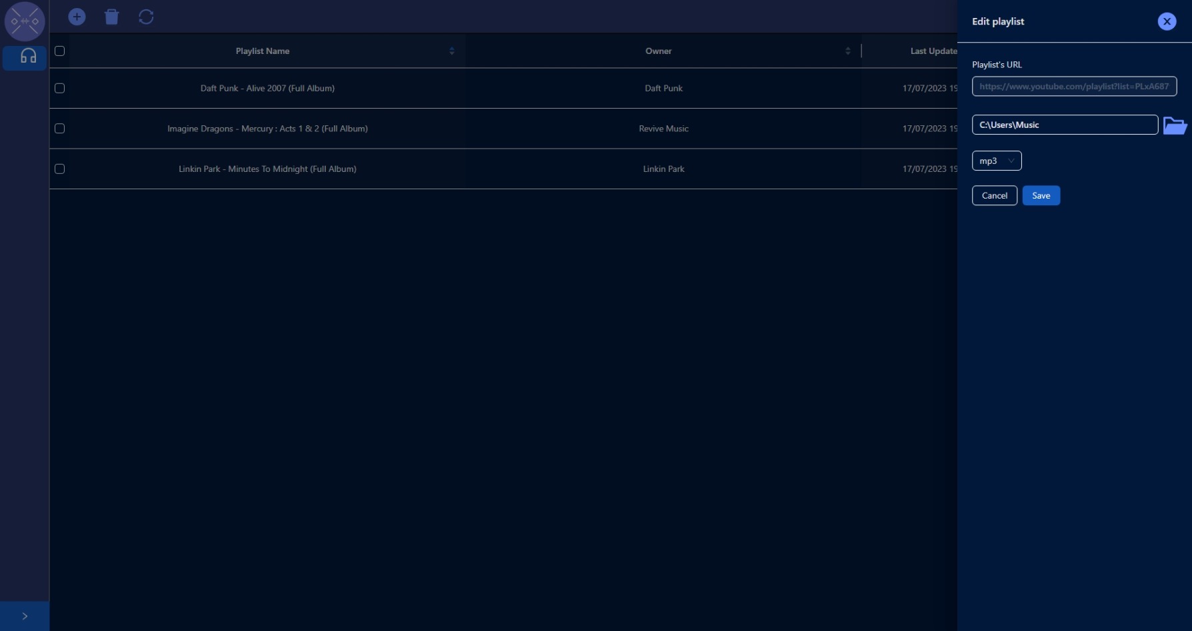The height and width of the screenshot is (631, 1192).
Task: Expand the sidebar with the bottom chevron
Action: tap(25, 616)
